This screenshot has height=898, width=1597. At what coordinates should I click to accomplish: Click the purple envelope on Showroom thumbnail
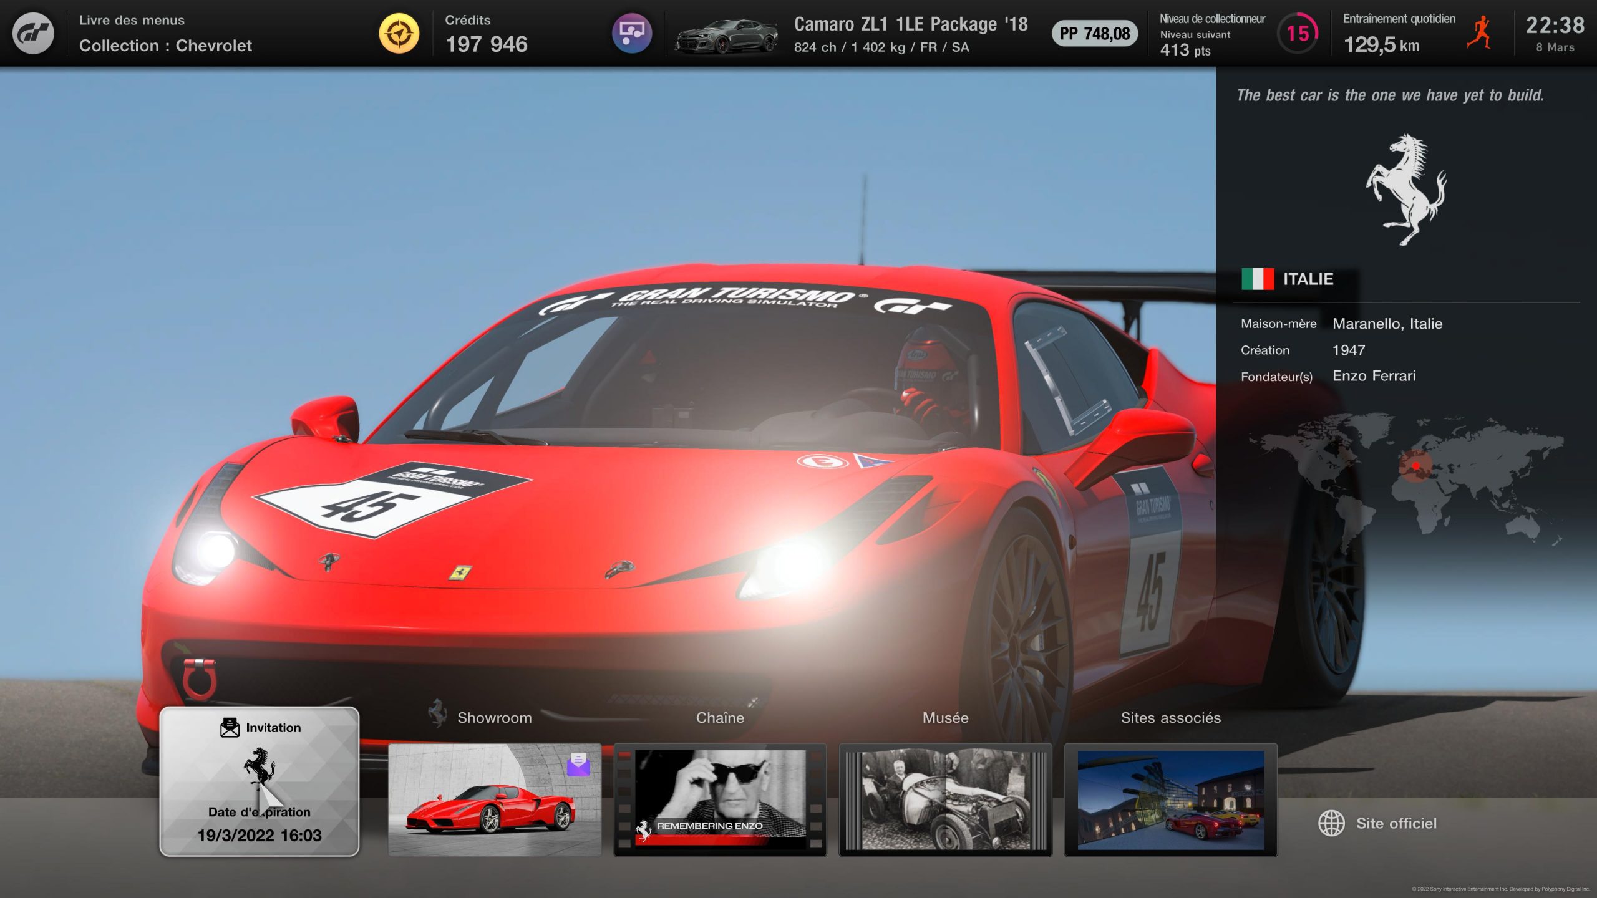[578, 764]
